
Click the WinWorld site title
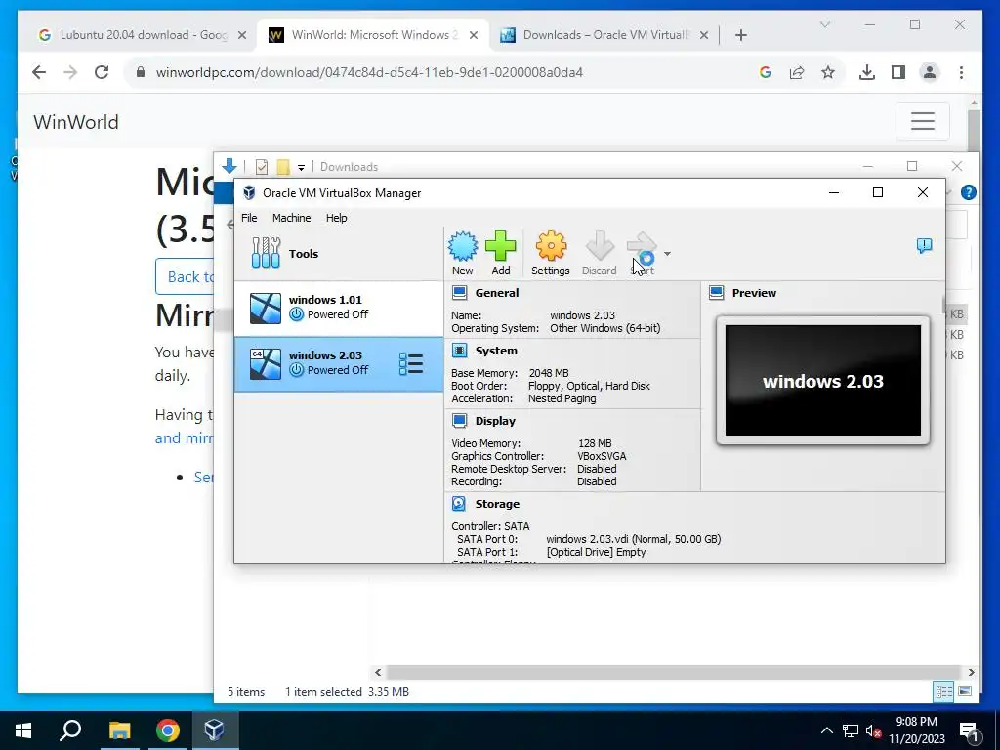(x=76, y=122)
